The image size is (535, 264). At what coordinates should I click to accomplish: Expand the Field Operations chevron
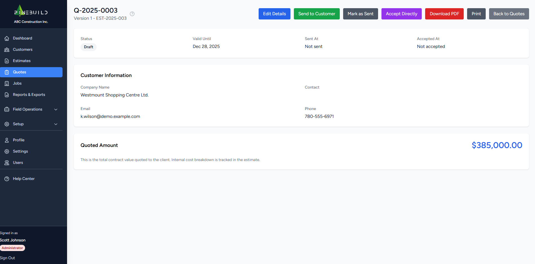coord(56,109)
